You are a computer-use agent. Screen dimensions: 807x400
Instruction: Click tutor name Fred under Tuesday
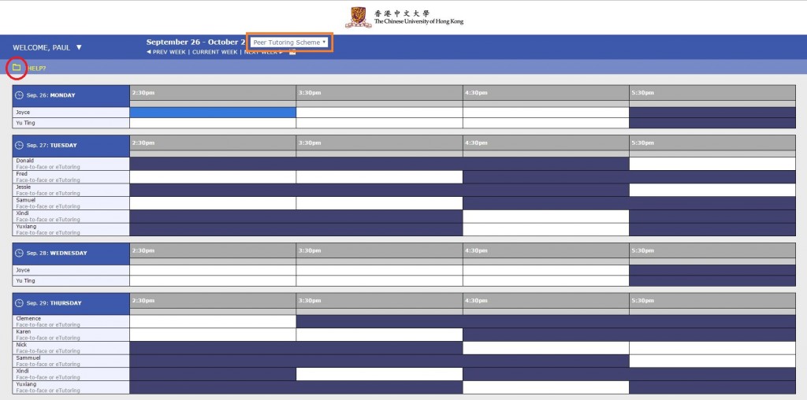(x=21, y=174)
